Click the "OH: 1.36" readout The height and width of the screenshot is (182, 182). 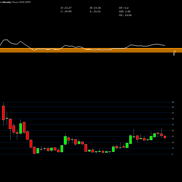125,12
